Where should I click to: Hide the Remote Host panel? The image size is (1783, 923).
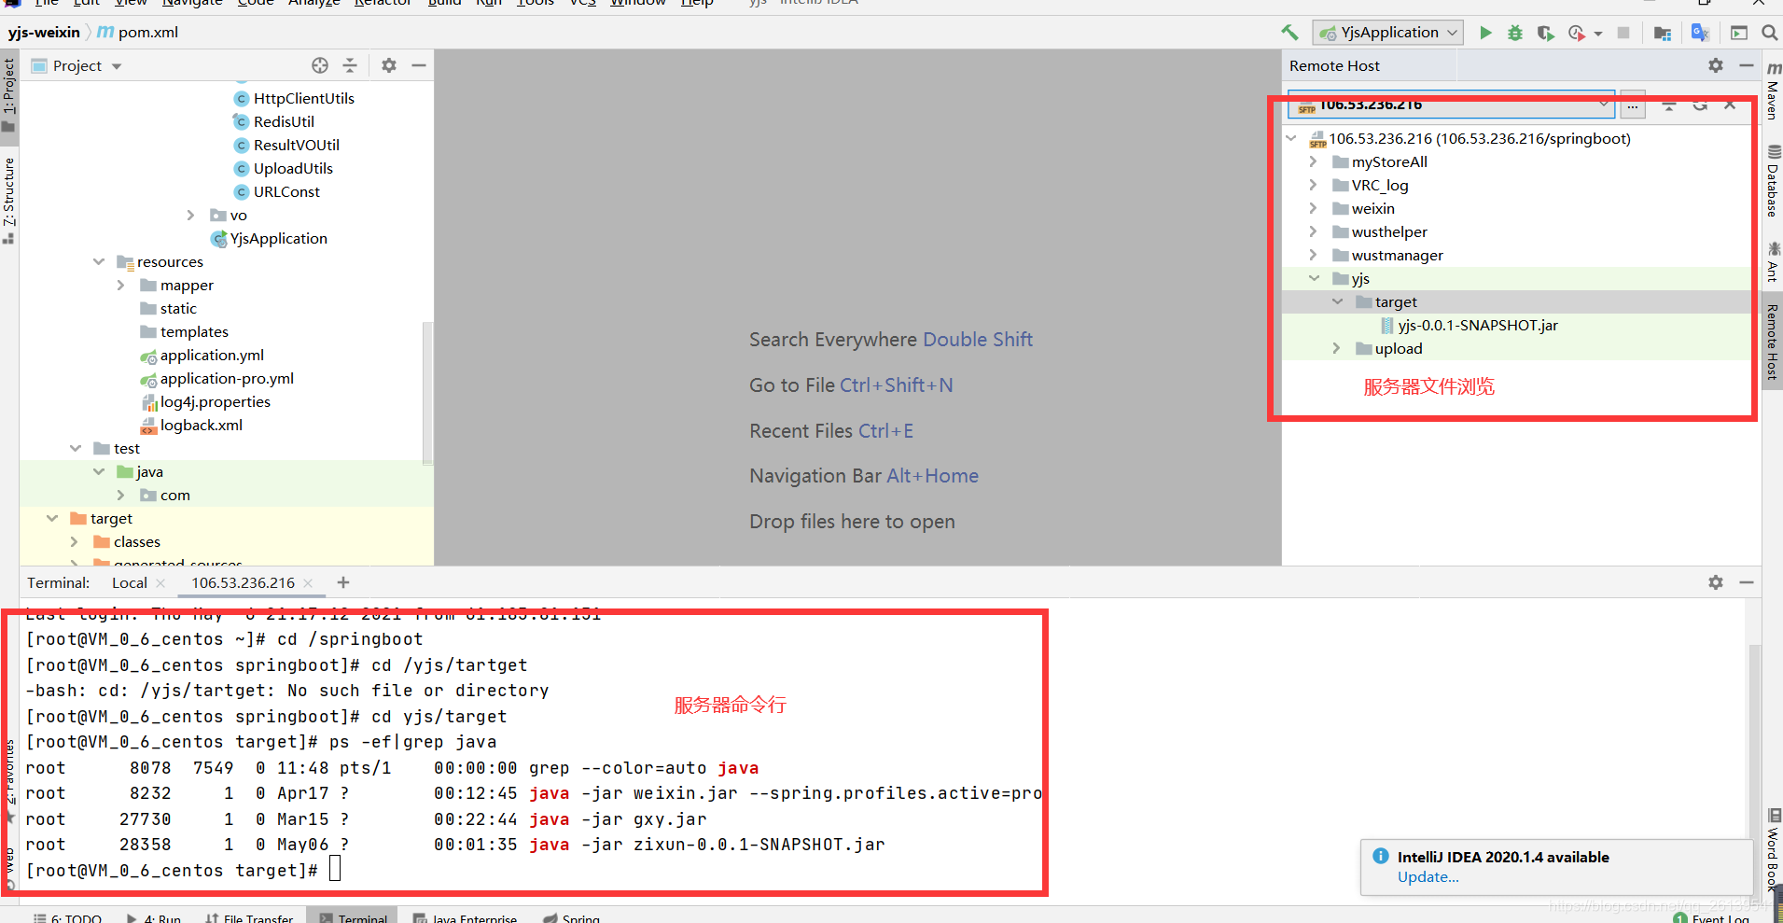[1747, 65]
